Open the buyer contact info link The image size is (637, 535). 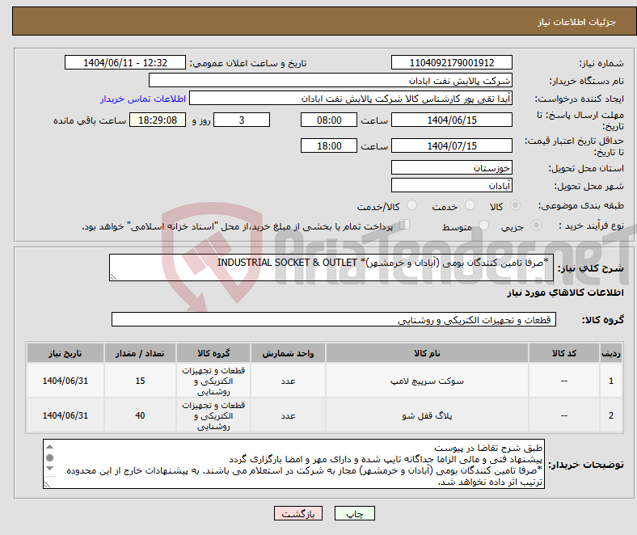[x=143, y=99]
